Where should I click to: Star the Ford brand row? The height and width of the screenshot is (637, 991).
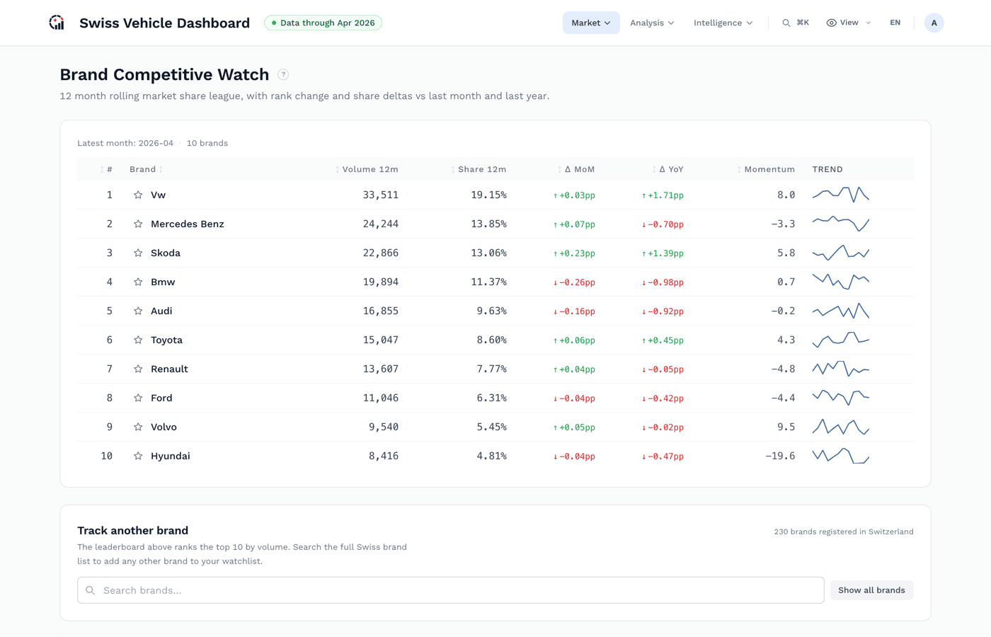pyautogui.click(x=138, y=398)
